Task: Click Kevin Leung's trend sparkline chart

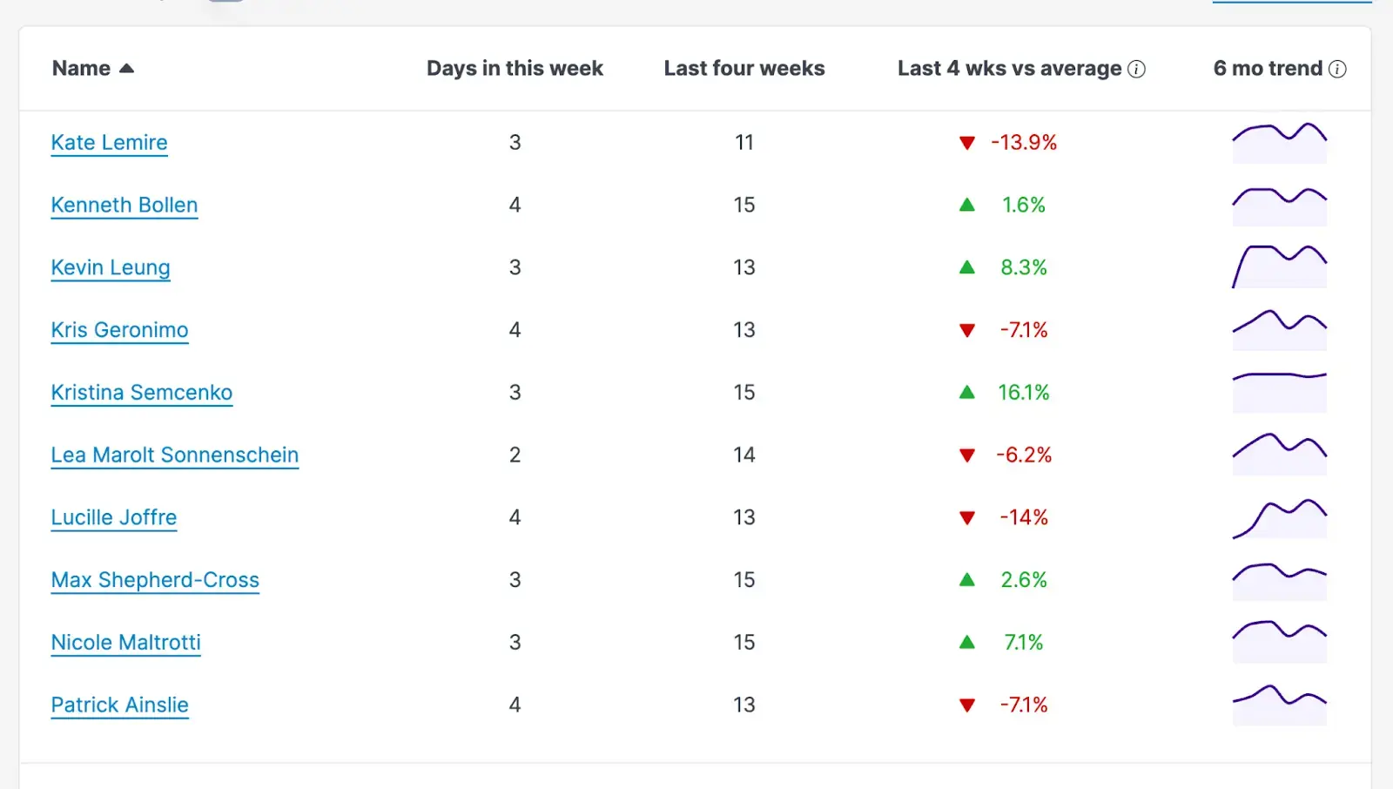Action: coord(1280,267)
